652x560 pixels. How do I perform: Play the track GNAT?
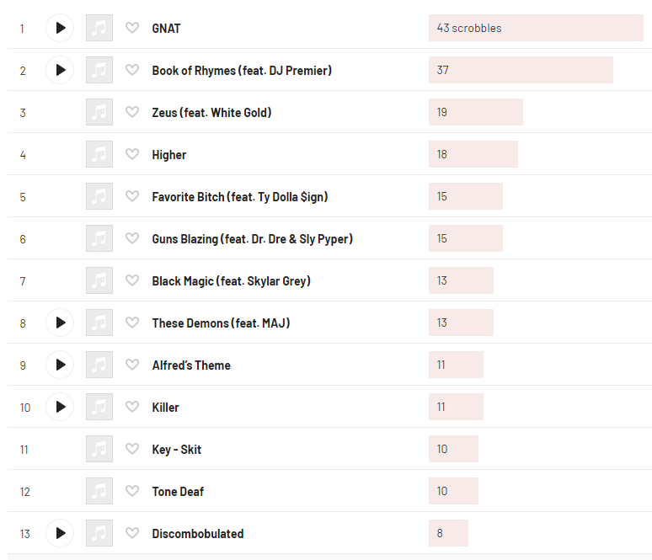60,28
